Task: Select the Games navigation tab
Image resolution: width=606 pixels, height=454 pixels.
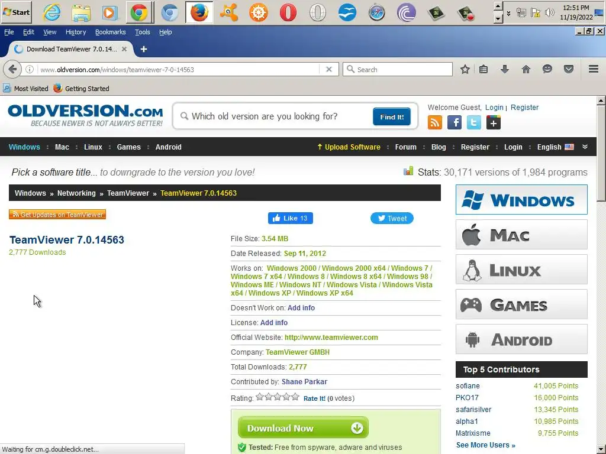Action: pyautogui.click(x=128, y=147)
